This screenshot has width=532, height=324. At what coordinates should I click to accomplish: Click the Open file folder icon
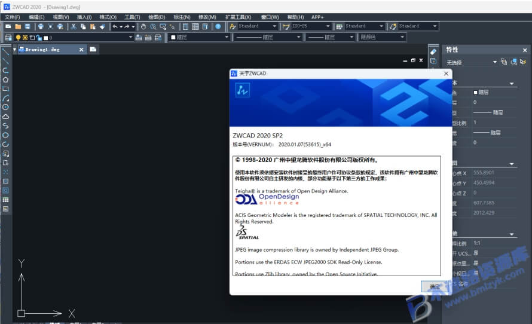coord(18,26)
